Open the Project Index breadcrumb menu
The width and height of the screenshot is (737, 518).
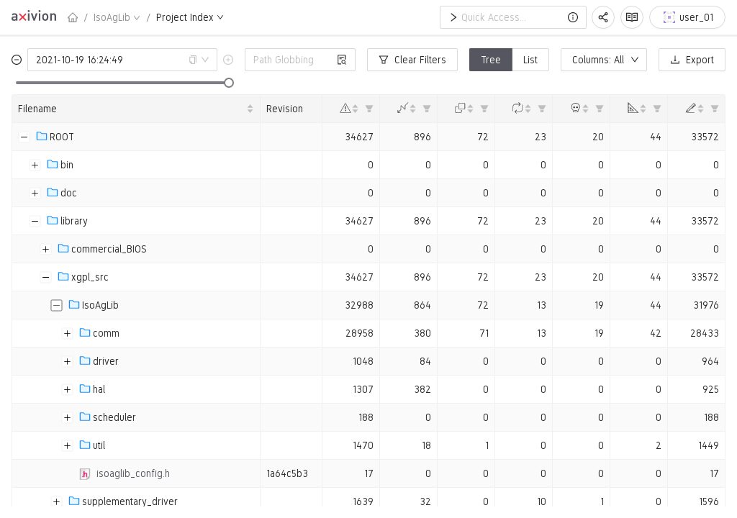(x=189, y=17)
